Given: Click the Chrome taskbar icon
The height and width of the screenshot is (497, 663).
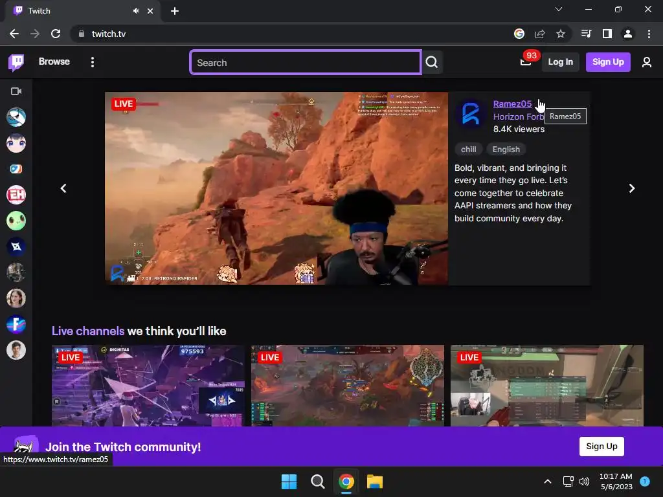Looking at the screenshot, I should coord(346,481).
